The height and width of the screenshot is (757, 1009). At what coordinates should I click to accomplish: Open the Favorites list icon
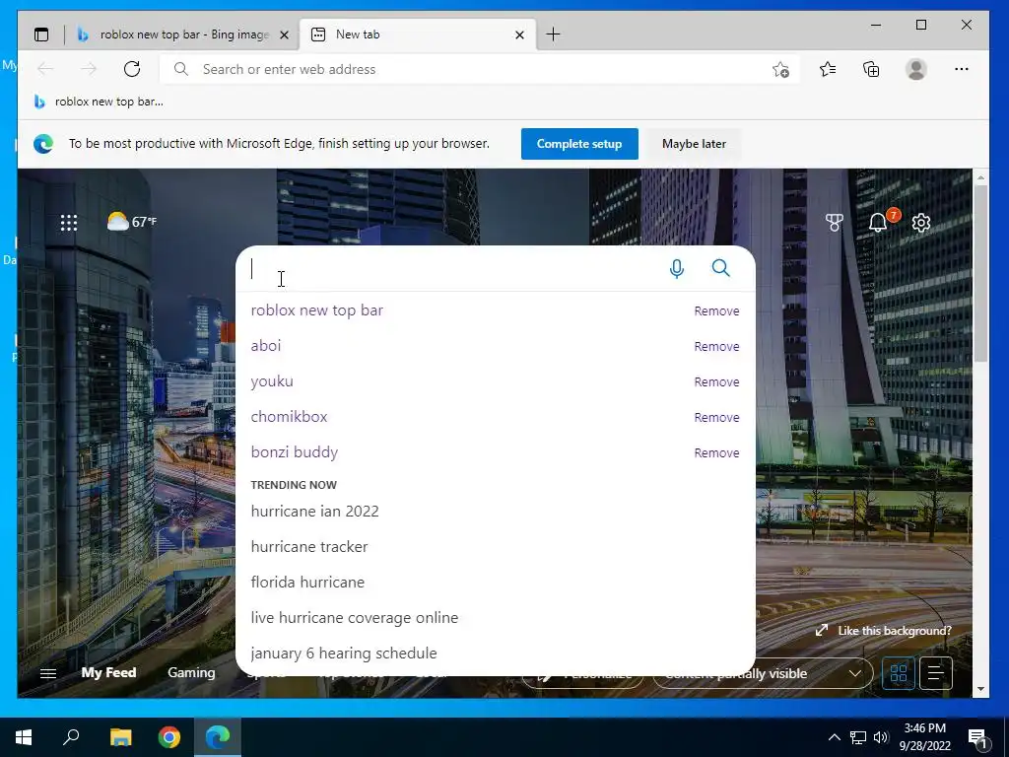tap(828, 69)
